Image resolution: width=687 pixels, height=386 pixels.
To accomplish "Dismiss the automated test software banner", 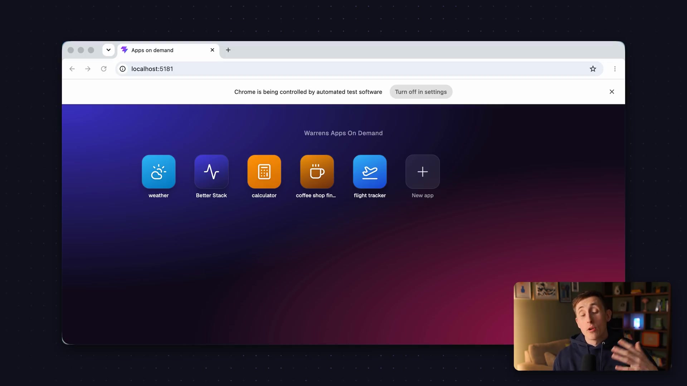I will point(612,92).
